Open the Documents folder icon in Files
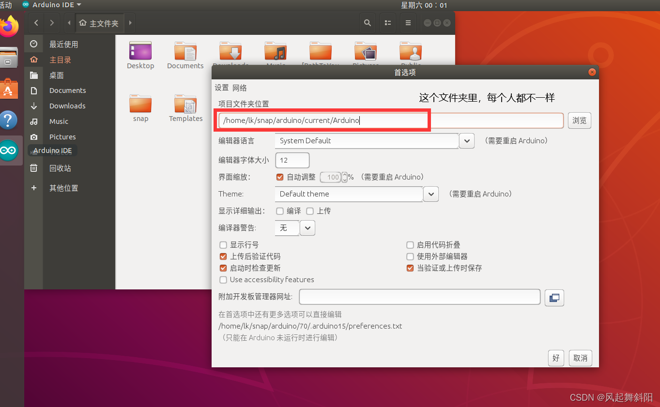Image resolution: width=660 pixels, height=407 pixels. pyautogui.click(x=185, y=55)
